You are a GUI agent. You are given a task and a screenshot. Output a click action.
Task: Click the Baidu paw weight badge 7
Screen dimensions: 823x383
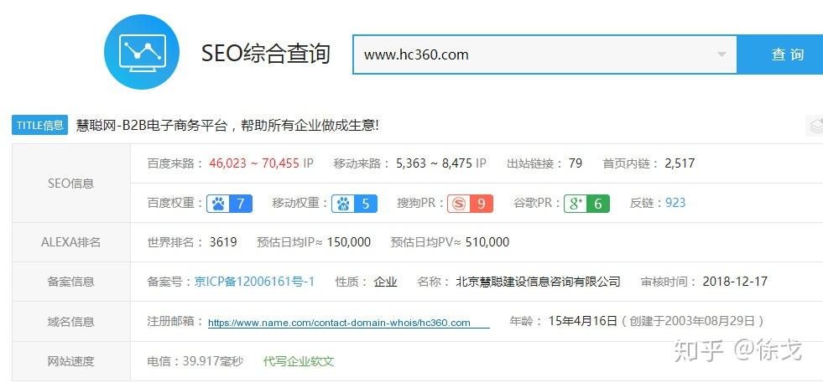click(x=229, y=203)
